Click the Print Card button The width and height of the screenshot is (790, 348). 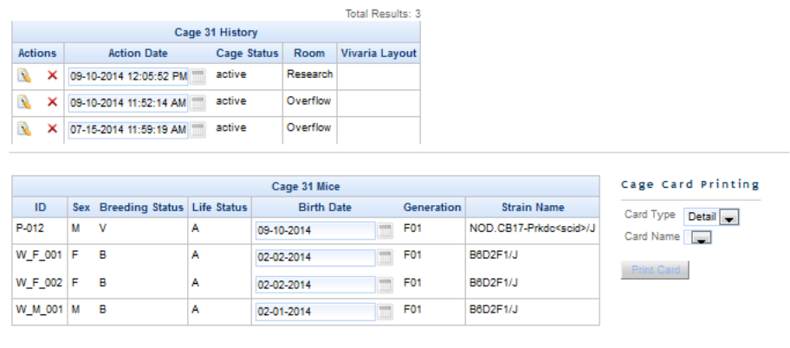tap(656, 270)
